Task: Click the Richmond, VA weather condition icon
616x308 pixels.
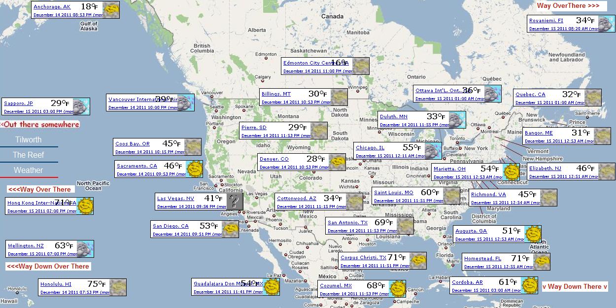Action: [548, 198]
